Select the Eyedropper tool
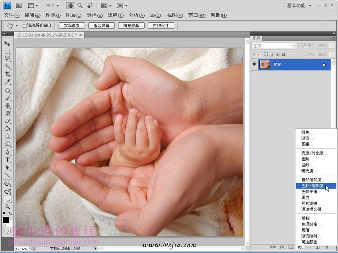Viewport: 338px width, 253px height. click(7, 82)
